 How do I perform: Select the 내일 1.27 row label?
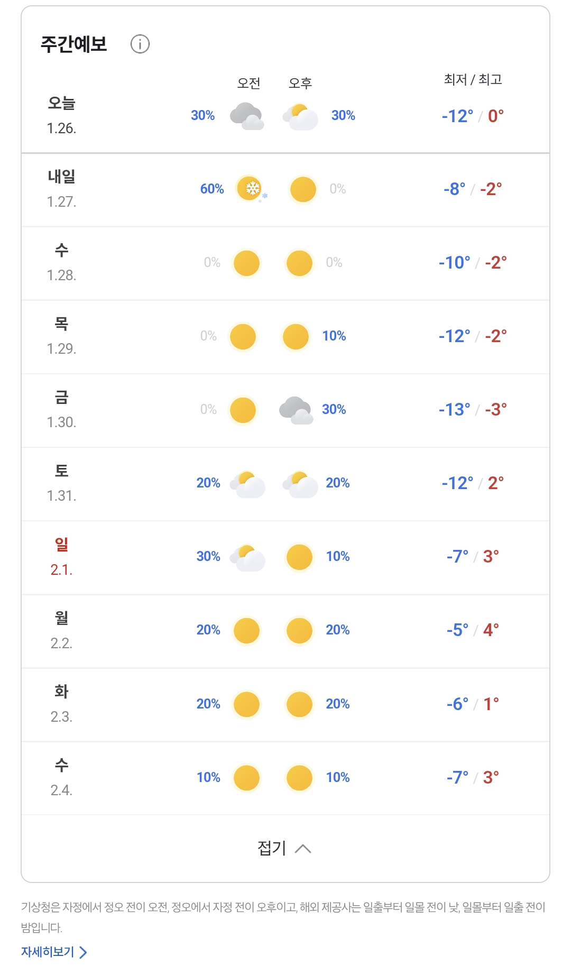[61, 188]
